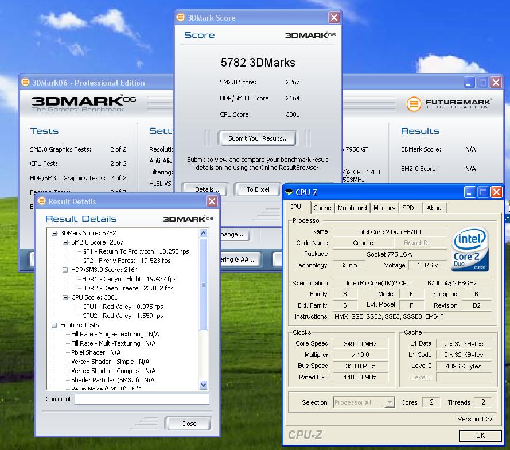Click the Result Details title bar icon
The image size is (510, 450).
(x=42, y=201)
